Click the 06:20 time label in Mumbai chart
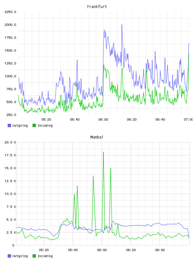The height and width of the screenshot is (261, 194). tap(131, 250)
